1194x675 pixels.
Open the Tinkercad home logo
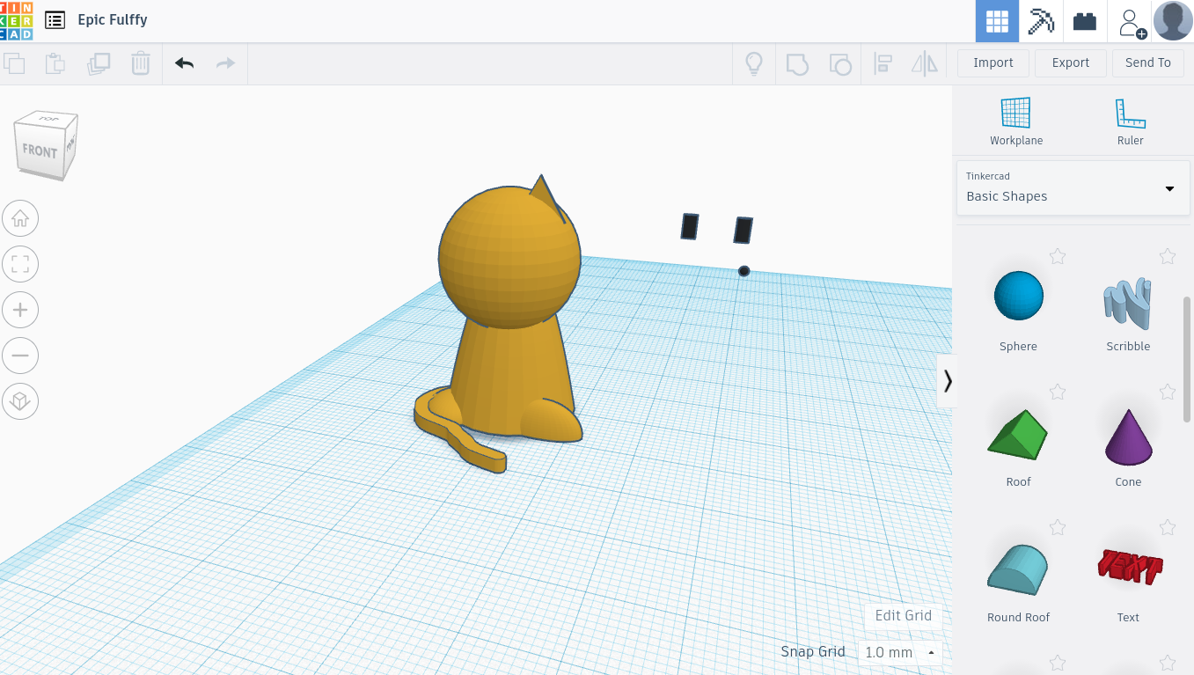(16, 20)
